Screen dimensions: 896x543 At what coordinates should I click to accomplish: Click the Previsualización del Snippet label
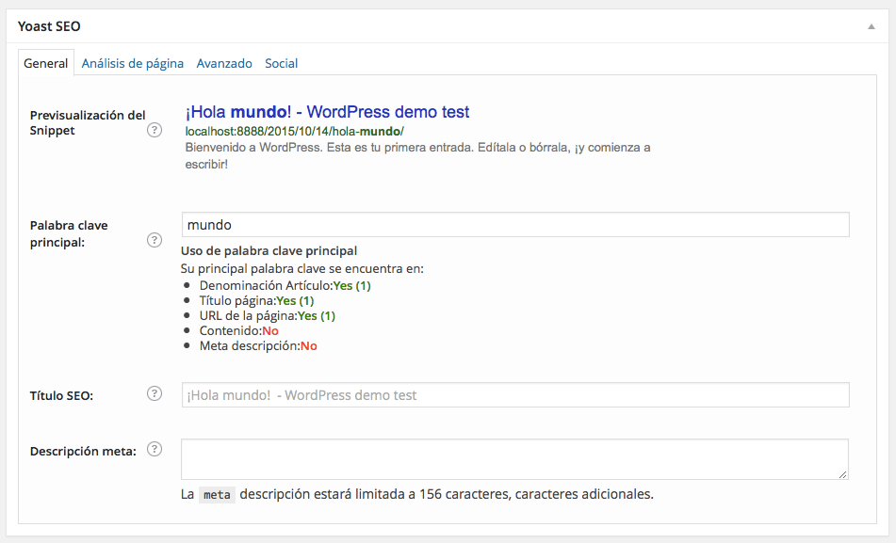tap(88, 122)
